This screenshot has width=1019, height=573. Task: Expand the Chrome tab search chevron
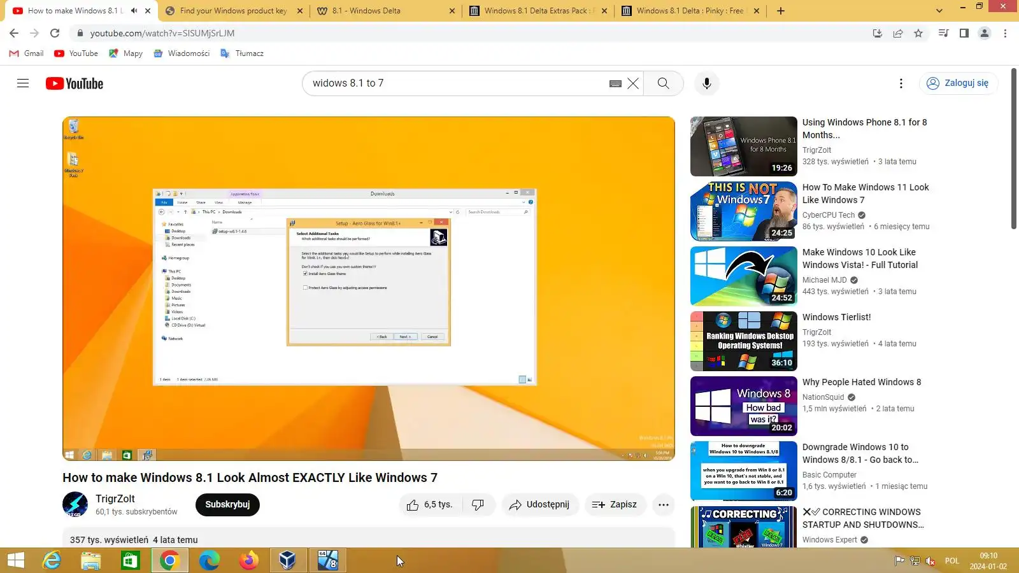[x=939, y=11]
